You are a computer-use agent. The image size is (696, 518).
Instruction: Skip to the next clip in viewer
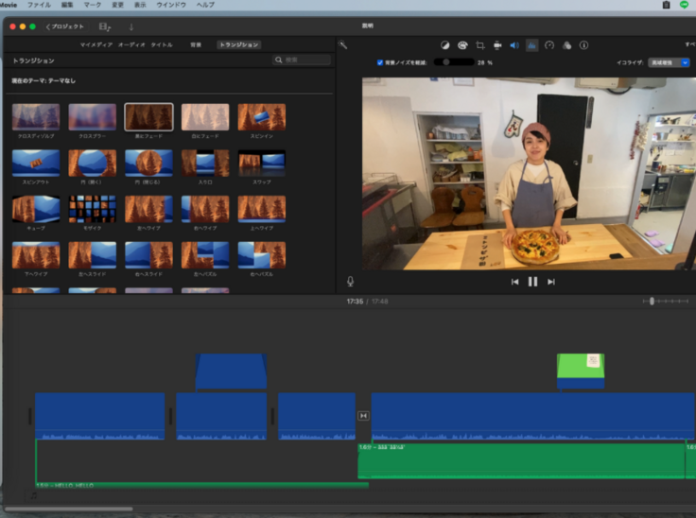pos(551,281)
